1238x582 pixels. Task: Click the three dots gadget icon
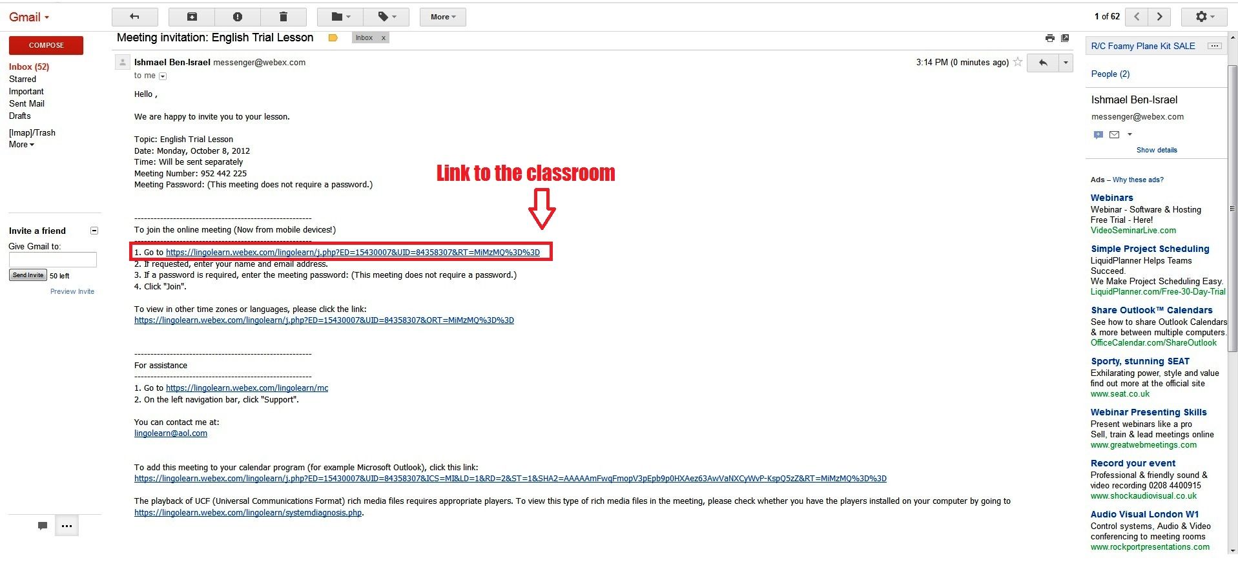coord(67,526)
